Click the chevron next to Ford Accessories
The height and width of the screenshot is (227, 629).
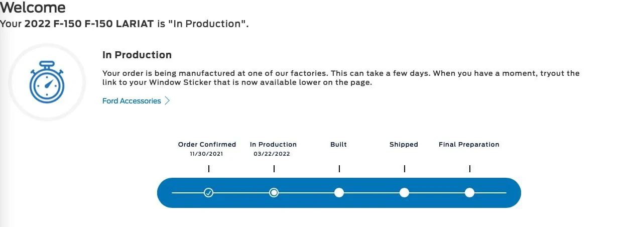click(168, 101)
